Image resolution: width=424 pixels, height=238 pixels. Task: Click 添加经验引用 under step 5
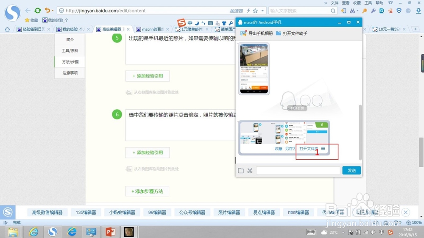[x=148, y=76]
